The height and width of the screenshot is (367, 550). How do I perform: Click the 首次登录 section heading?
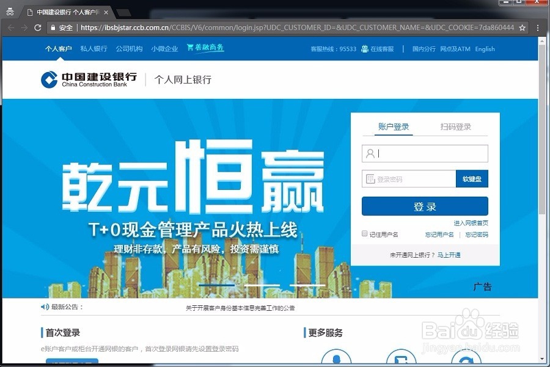(x=63, y=333)
